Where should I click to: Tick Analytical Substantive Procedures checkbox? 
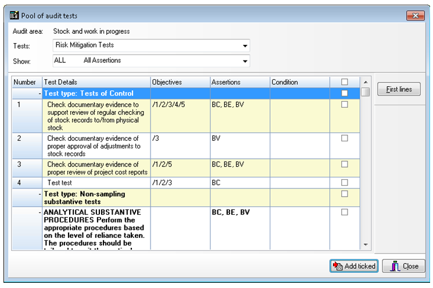click(x=344, y=212)
